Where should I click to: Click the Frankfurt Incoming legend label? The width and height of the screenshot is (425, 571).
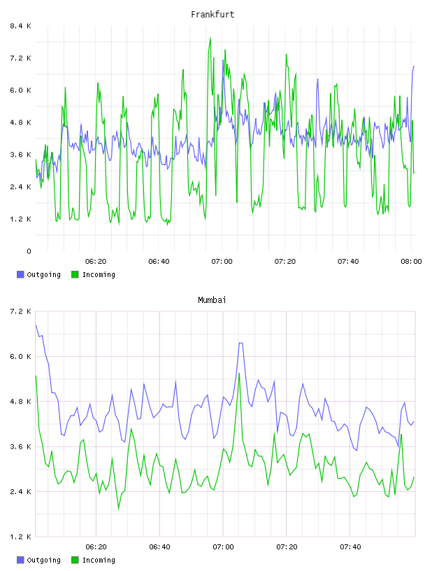coord(99,275)
